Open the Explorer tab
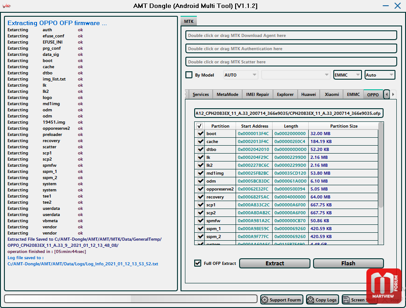 point(285,95)
